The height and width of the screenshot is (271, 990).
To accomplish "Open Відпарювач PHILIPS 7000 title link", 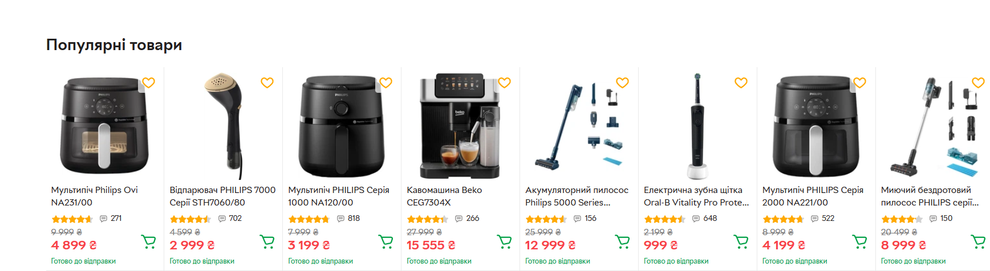I will pyautogui.click(x=222, y=196).
